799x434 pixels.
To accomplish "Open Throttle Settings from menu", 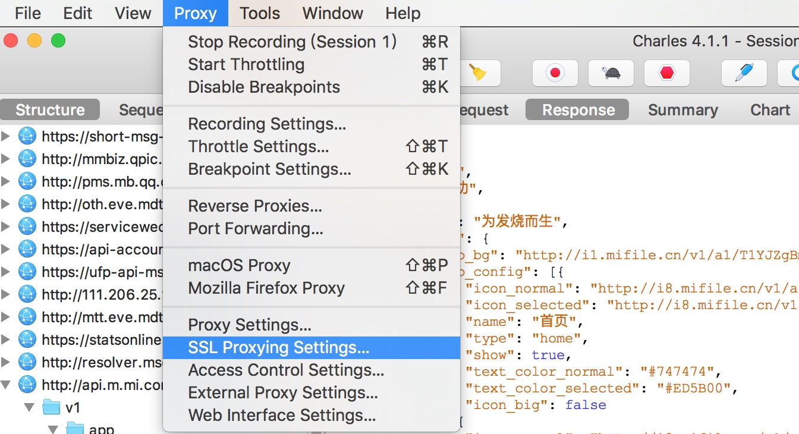I will pos(312,146).
